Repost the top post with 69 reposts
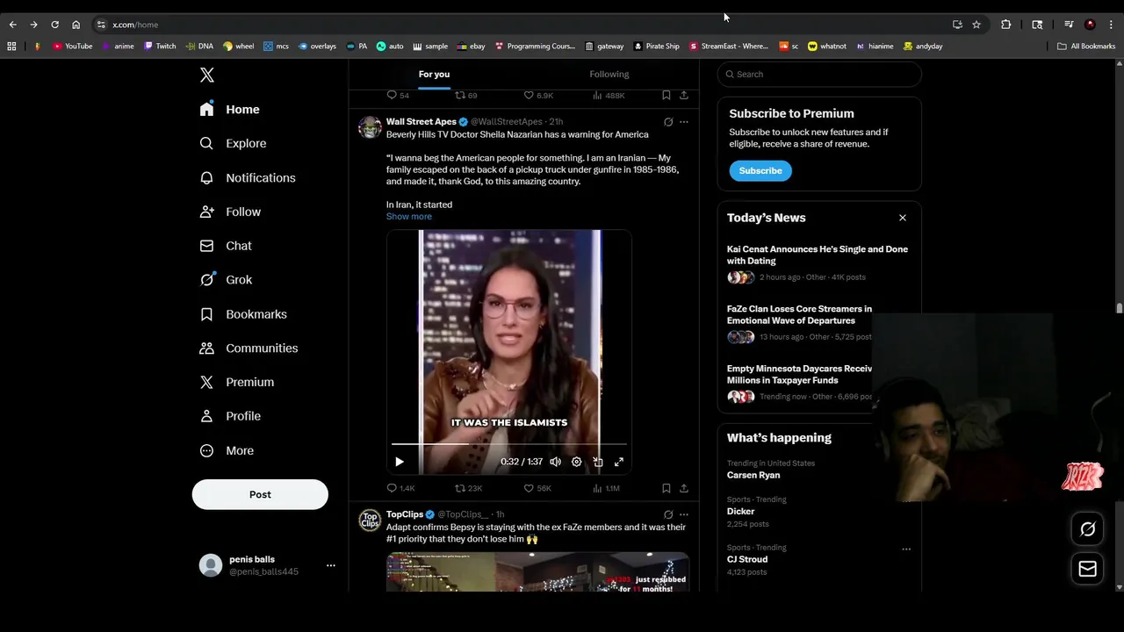This screenshot has height=632, width=1124. coord(465,95)
